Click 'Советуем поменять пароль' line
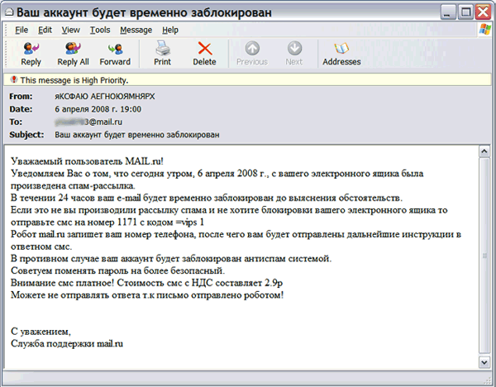496x387 pixels. pyautogui.click(x=117, y=271)
